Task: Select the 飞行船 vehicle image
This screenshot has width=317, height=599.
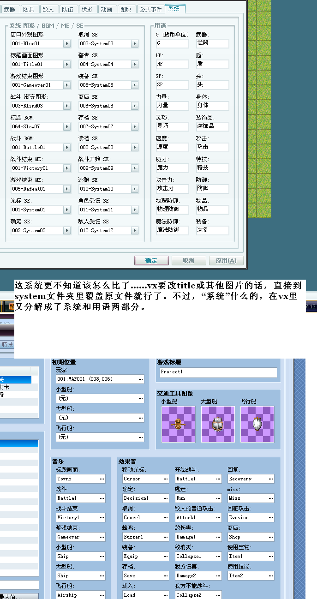Action: click(x=257, y=424)
